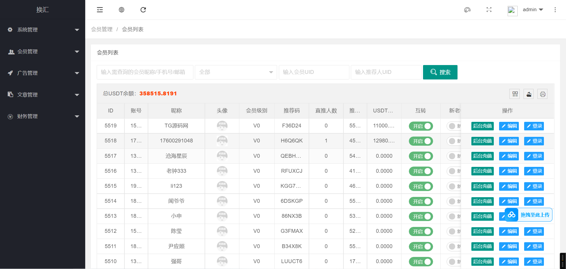
Task: Open the table column filter icon
Action: (x=515, y=94)
